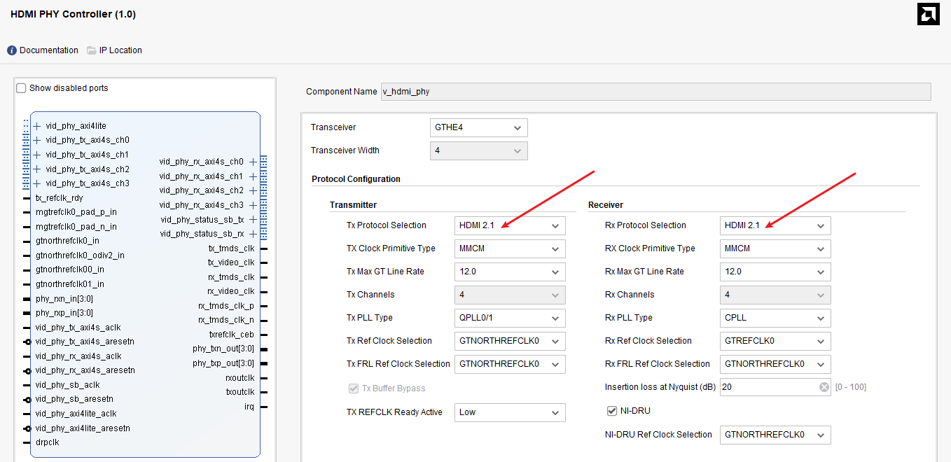Click the Component Name input field
951x462 pixels.
tap(655, 92)
